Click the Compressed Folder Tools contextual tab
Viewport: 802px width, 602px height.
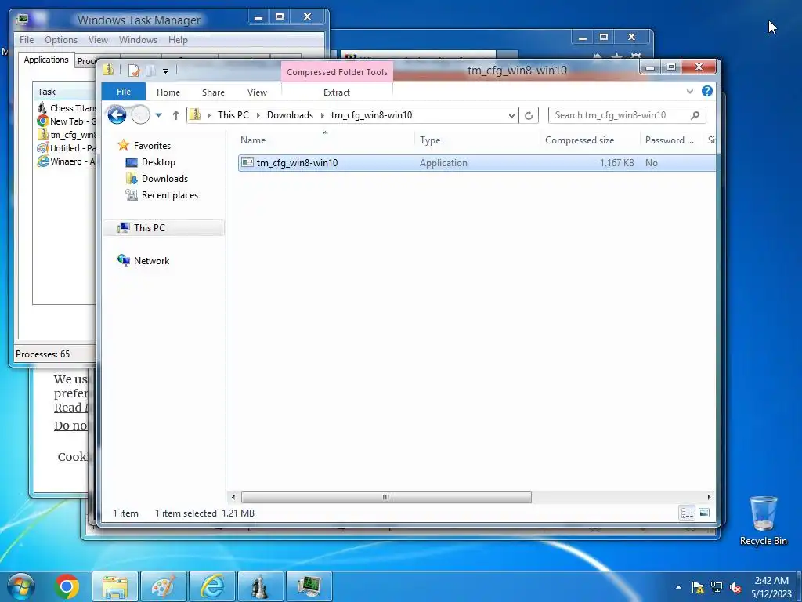[x=337, y=72]
